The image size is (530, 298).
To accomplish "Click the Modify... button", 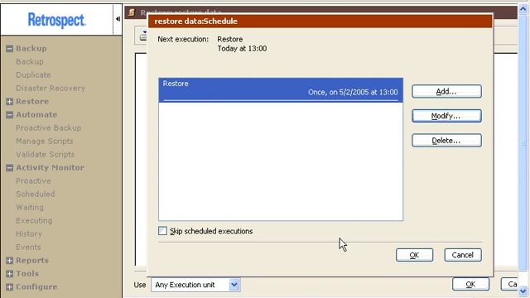I will point(446,116).
